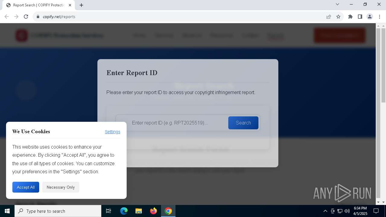Open a new browser tab

pyautogui.click(x=81, y=5)
